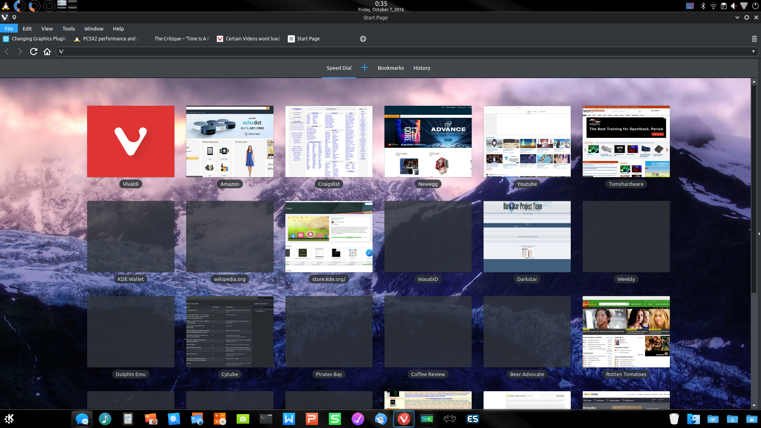Click the power button in the top panel
761x428 pixels.
(x=755, y=6)
